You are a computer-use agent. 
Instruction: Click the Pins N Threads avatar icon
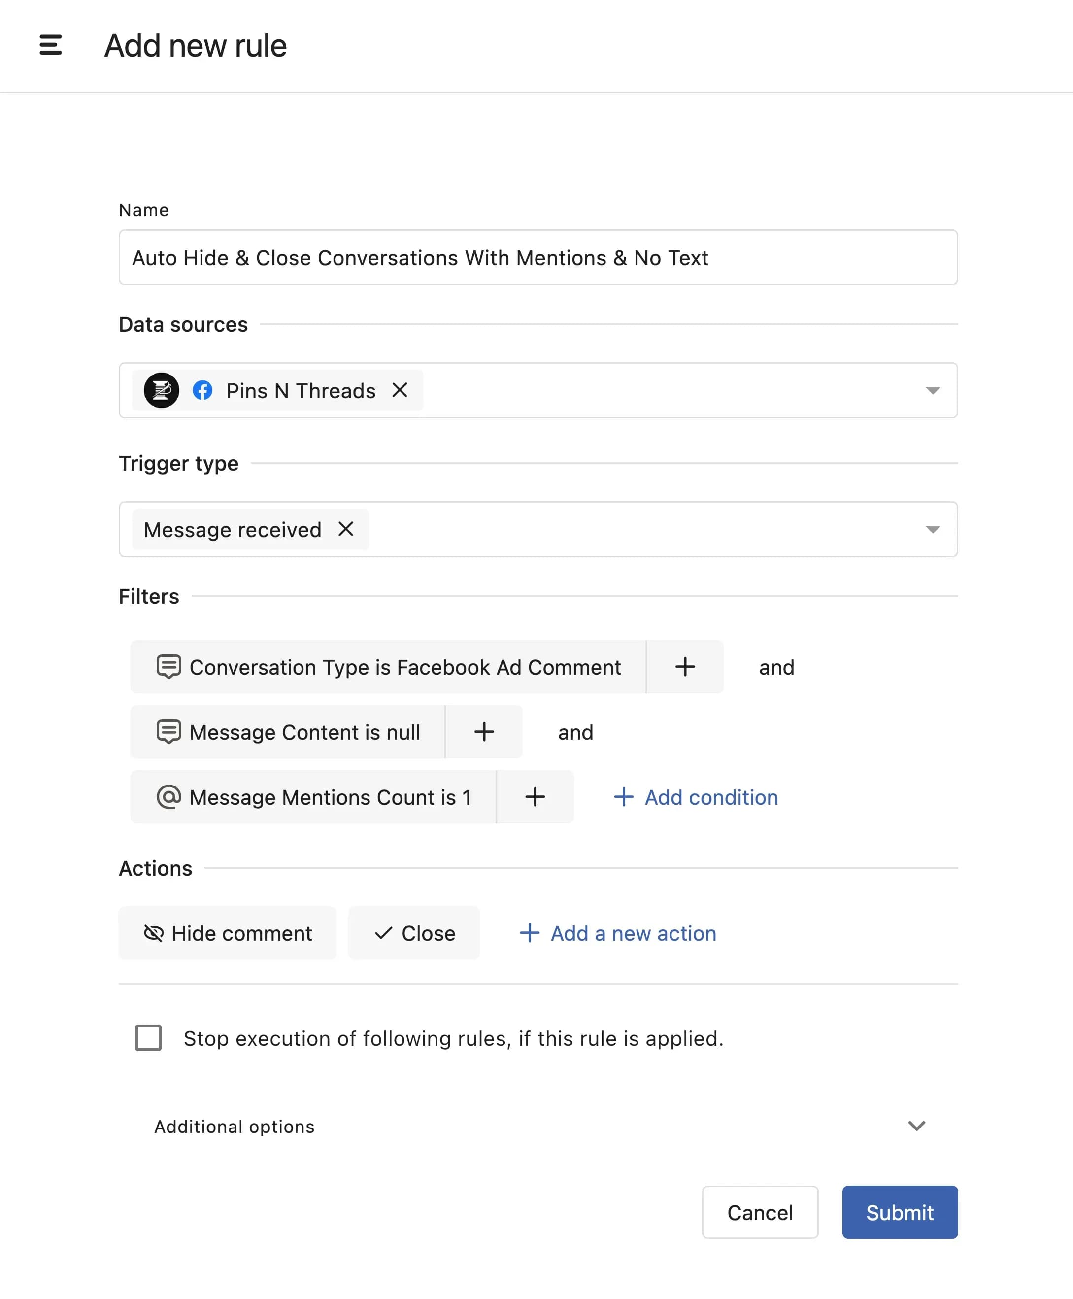point(161,390)
